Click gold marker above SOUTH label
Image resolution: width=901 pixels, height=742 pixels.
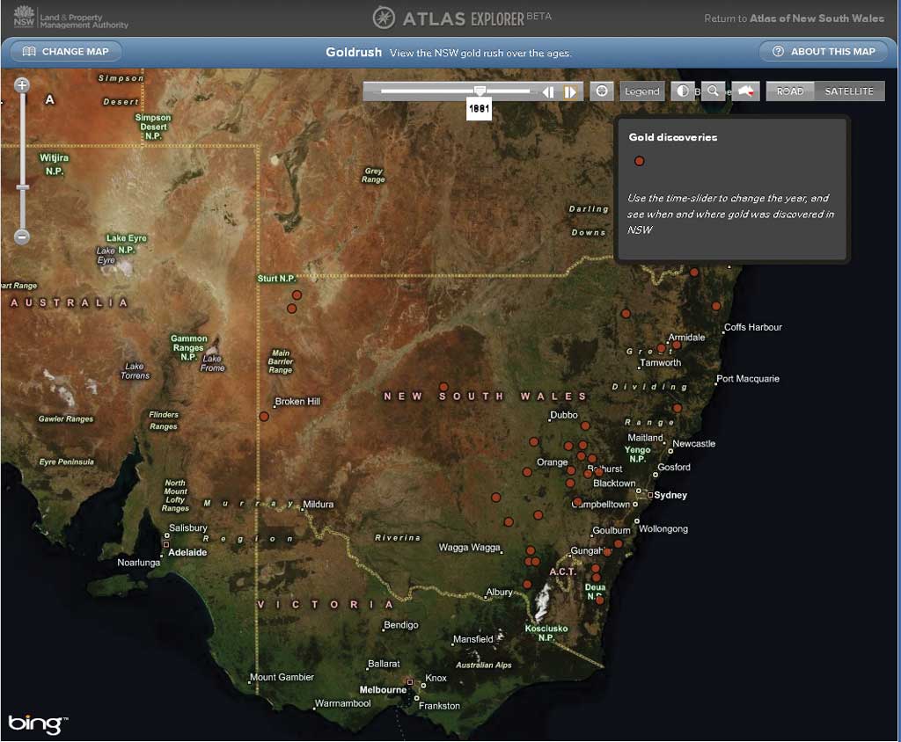point(443,387)
